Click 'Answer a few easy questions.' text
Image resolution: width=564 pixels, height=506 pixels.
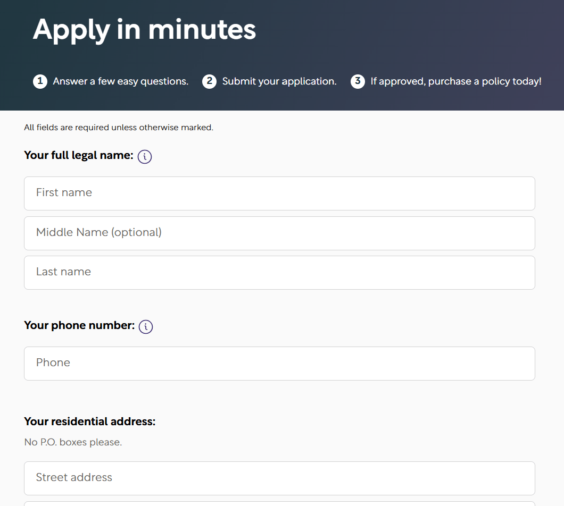click(121, 81)
